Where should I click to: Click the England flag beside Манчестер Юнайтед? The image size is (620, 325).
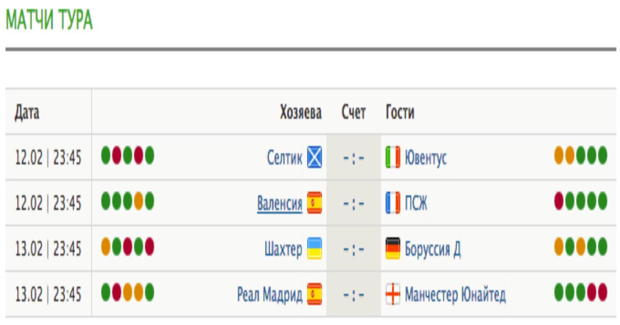tap(393, 294)
